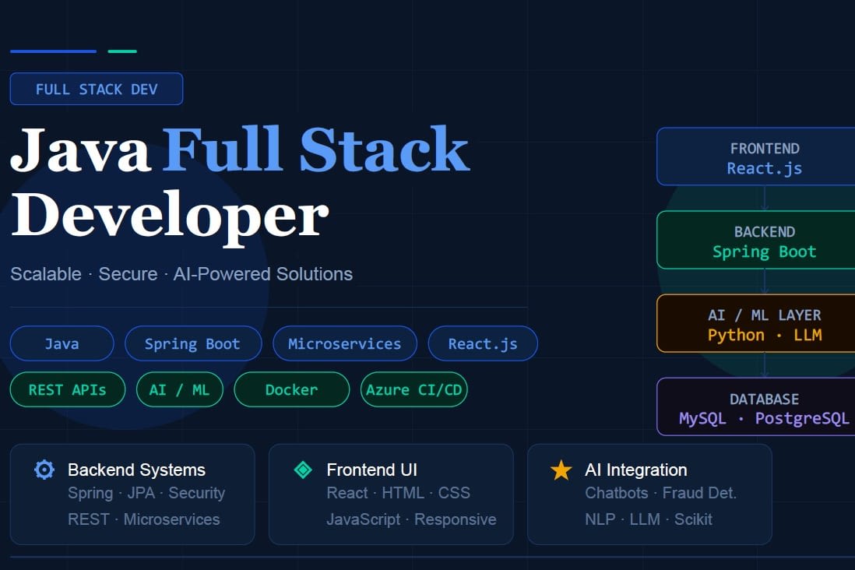Click the gold star icon beside AI Integration
Screen dimensions: 855x570
click(561, 470)
